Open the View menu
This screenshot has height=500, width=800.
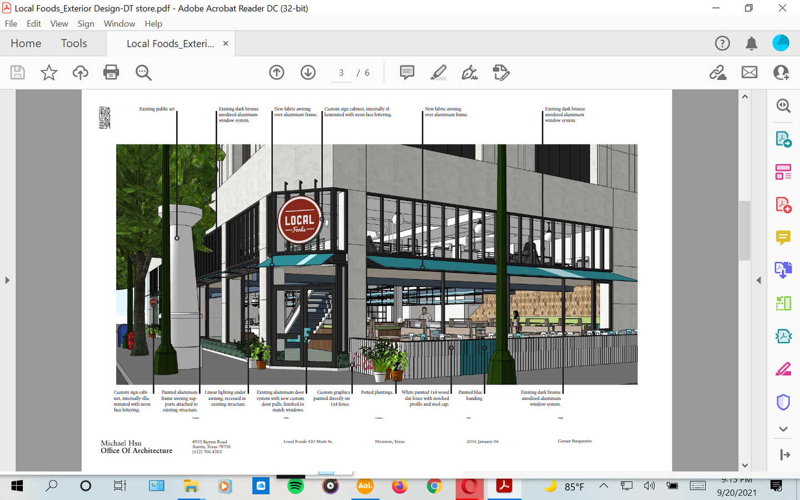point(59,23)
